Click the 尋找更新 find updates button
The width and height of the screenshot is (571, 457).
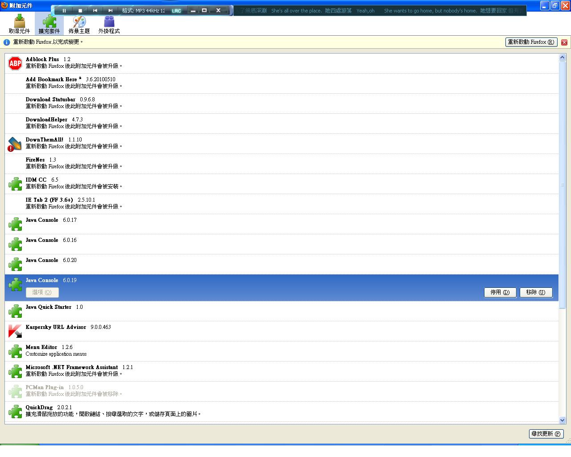[x=546, y=434]
